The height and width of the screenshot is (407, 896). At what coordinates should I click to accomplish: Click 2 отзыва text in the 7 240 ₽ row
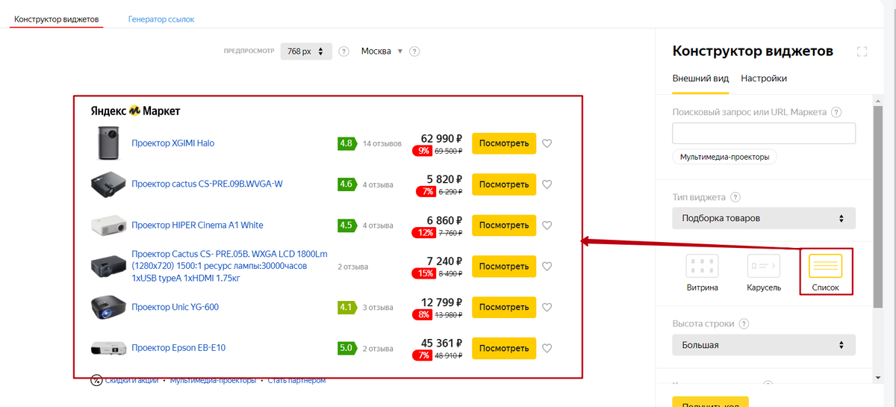tap(352, 267)
